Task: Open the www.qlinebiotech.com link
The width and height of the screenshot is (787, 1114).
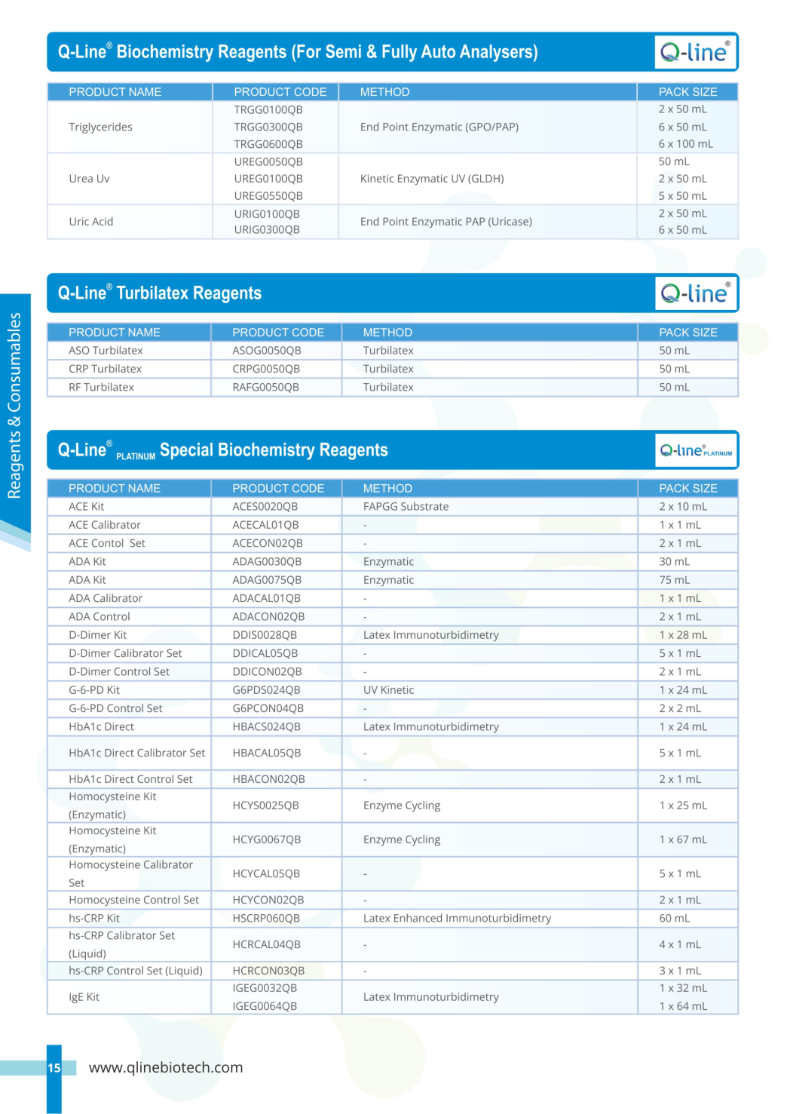Action: coord(166,1067)
